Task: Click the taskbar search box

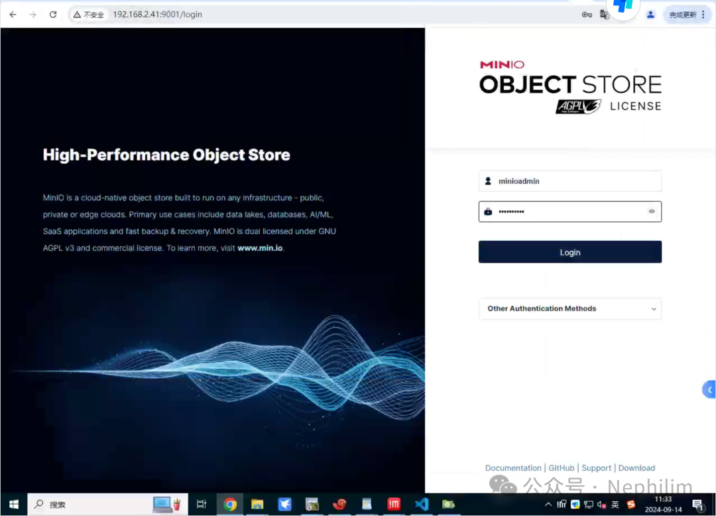Action: [x=108, y=505]
